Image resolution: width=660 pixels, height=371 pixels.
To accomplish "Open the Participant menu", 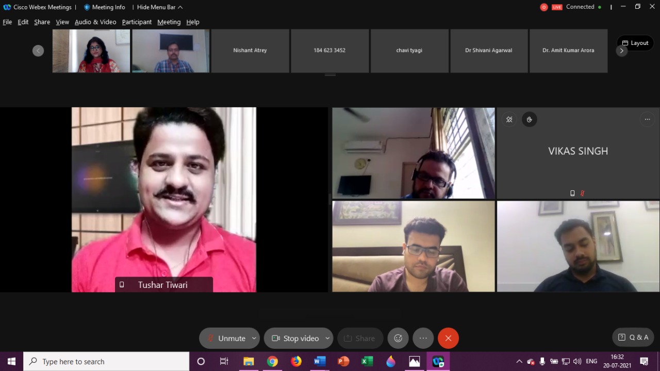I will (x=137, y=22).
